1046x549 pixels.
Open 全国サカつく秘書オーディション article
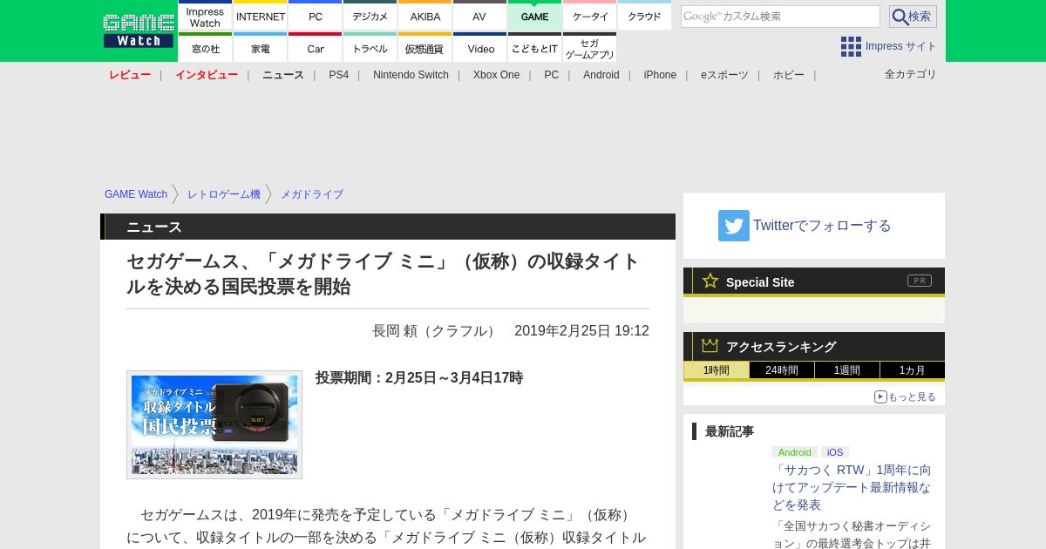coord(852,534)
